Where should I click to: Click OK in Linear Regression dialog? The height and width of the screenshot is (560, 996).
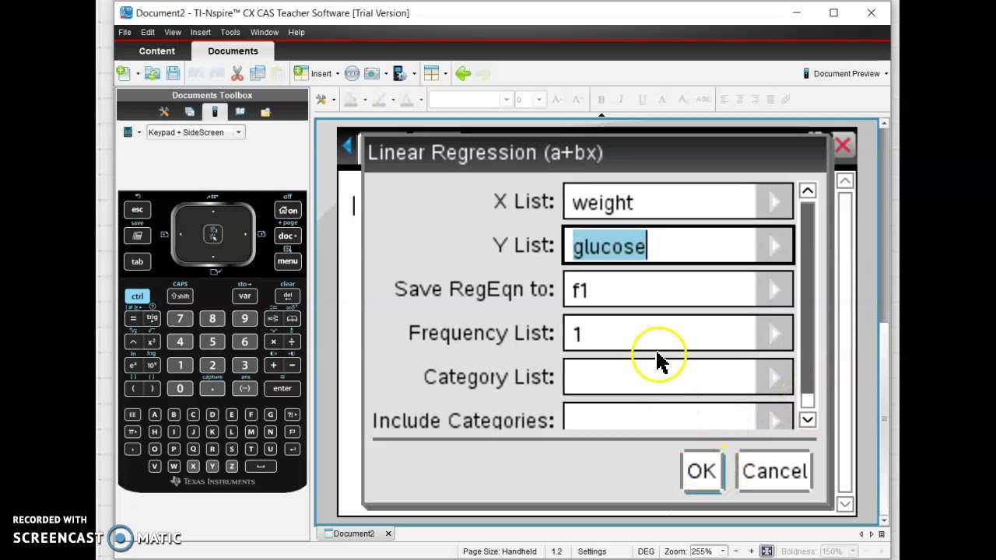coord(702,471)
